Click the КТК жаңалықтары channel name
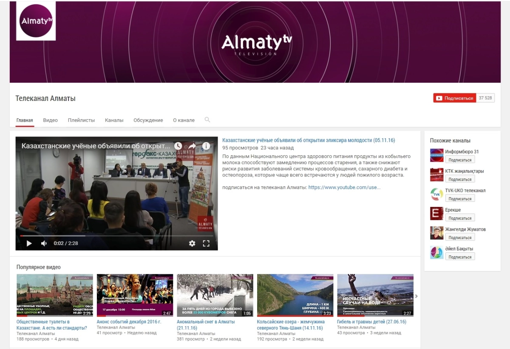 click(x=465, y=171)
